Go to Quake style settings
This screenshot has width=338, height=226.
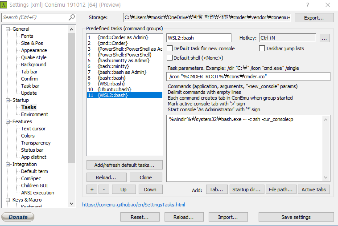33,57
